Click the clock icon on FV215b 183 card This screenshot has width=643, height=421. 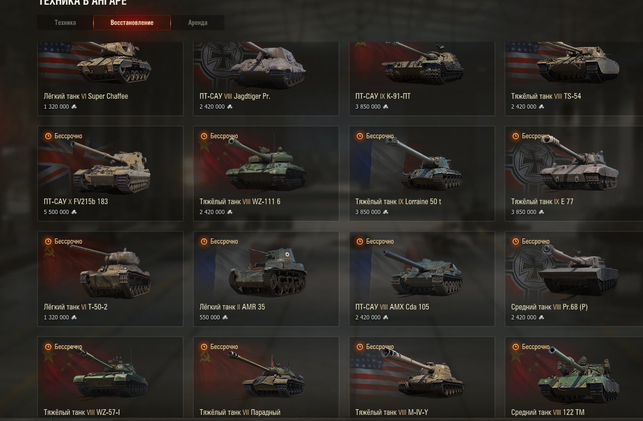coord(48,136)
